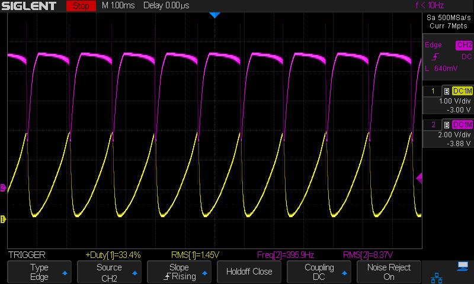The image size is (474, 284).
Task: Click the red Stop status indicator
Action: coord(81,6)
